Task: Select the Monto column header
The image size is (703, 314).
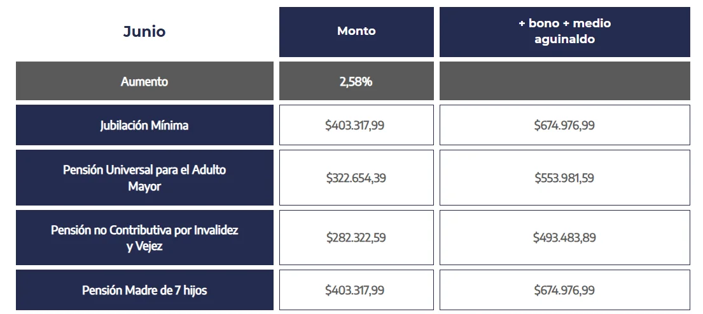Action: click(356, 32)
